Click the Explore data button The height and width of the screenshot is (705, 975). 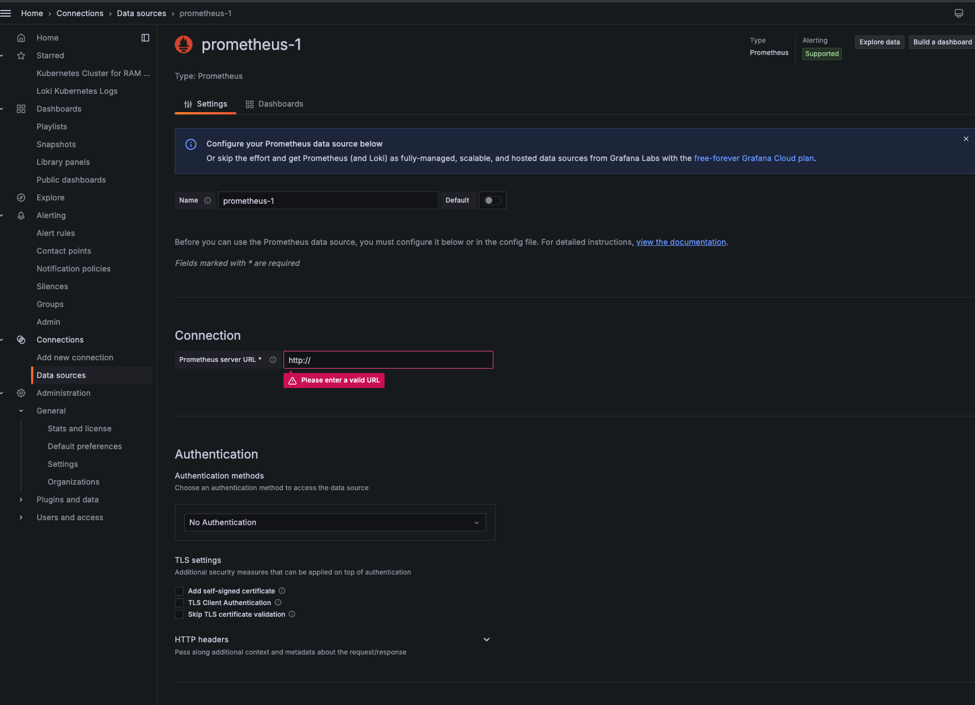(x=880, y=42)
